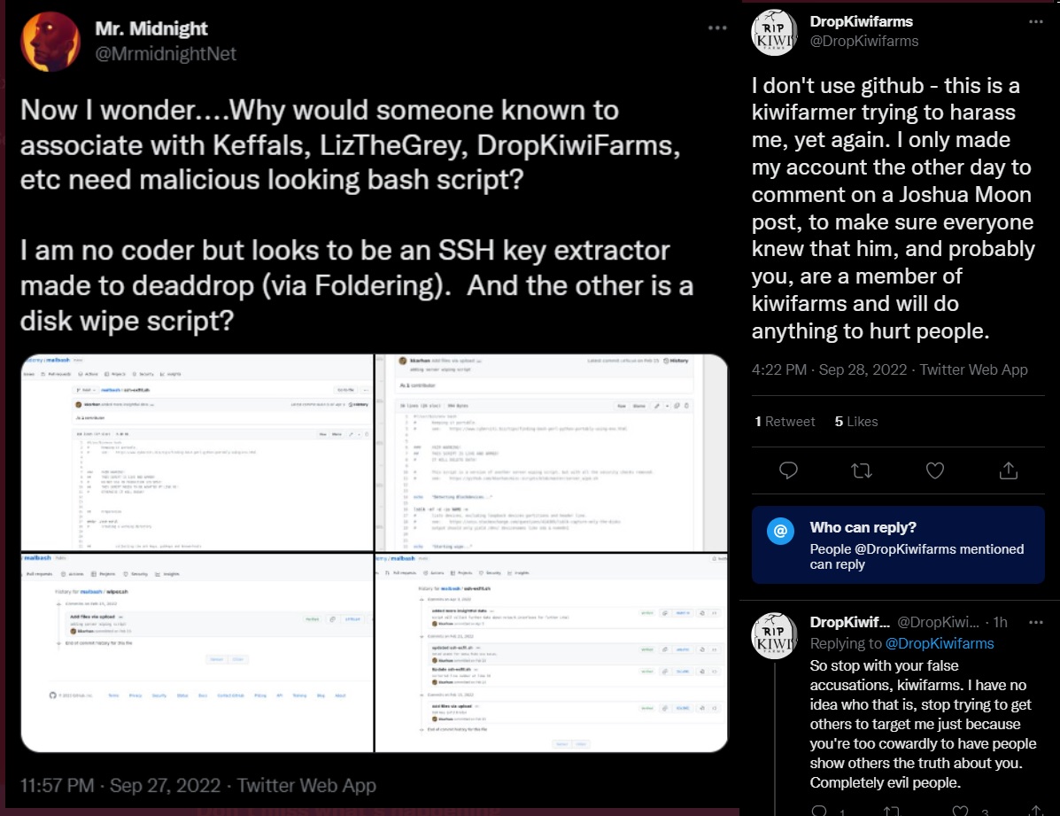This screenshot has height=816, width=1060.
Task: Select the avatar beside the DropKiwifarms reply
Action: (x=774, y=632)
